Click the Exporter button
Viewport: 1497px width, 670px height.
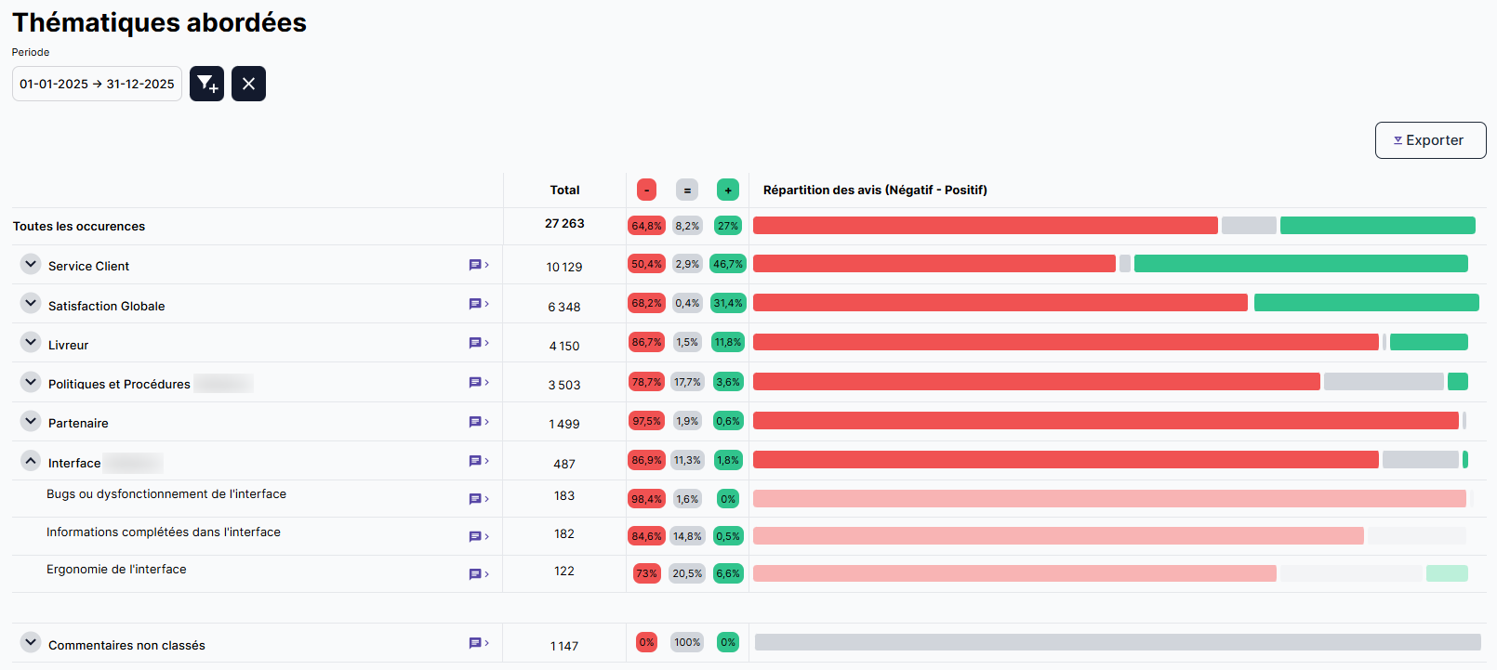1430,140
